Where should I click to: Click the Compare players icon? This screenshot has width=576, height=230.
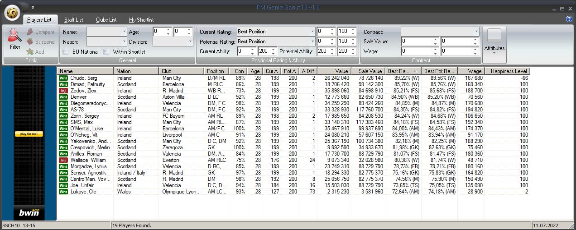[x=30, y=32]
